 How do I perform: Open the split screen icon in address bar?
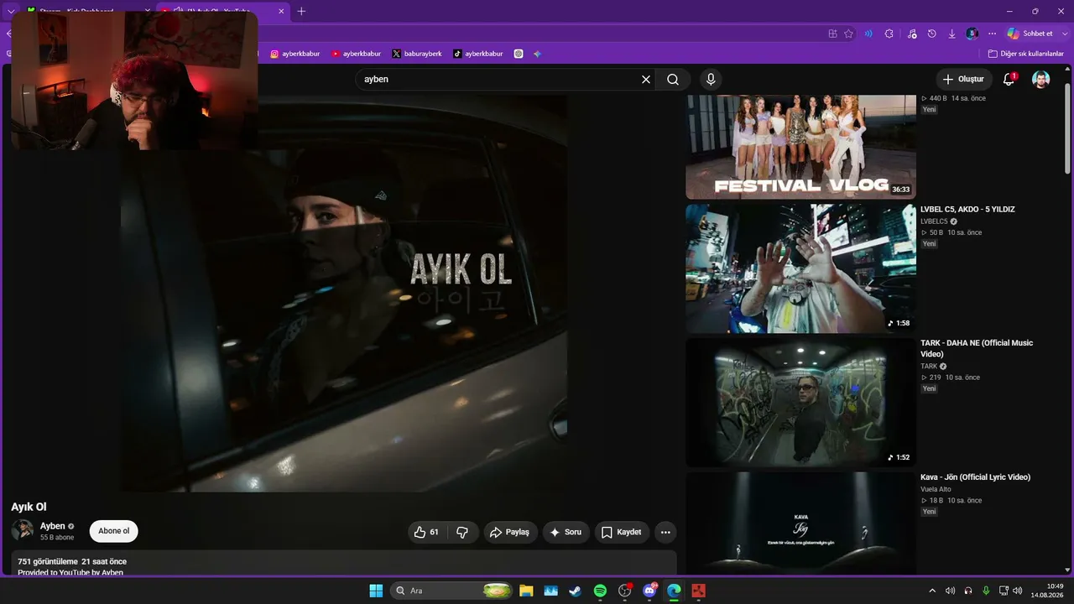[832, 34]
